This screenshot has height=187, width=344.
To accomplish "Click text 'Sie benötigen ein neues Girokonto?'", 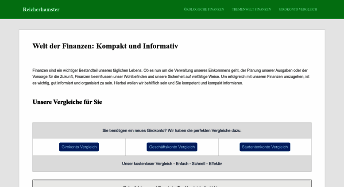I will click(x=135, y=130).
